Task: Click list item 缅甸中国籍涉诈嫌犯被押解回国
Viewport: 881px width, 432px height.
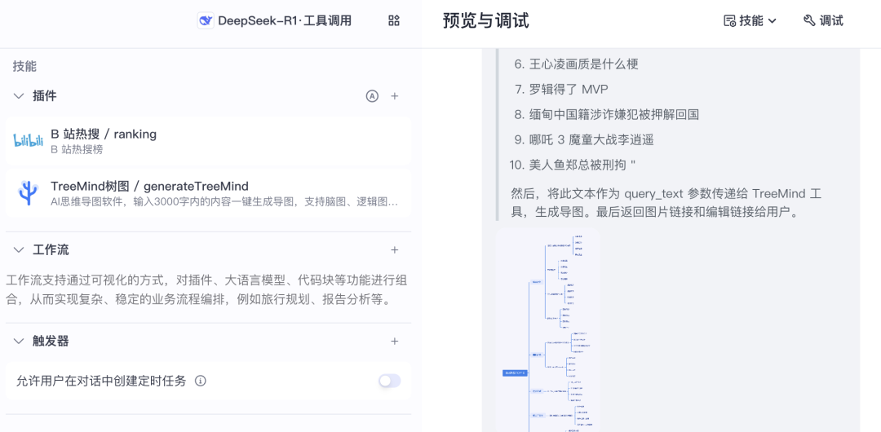Action: click(x=614, y=115)
